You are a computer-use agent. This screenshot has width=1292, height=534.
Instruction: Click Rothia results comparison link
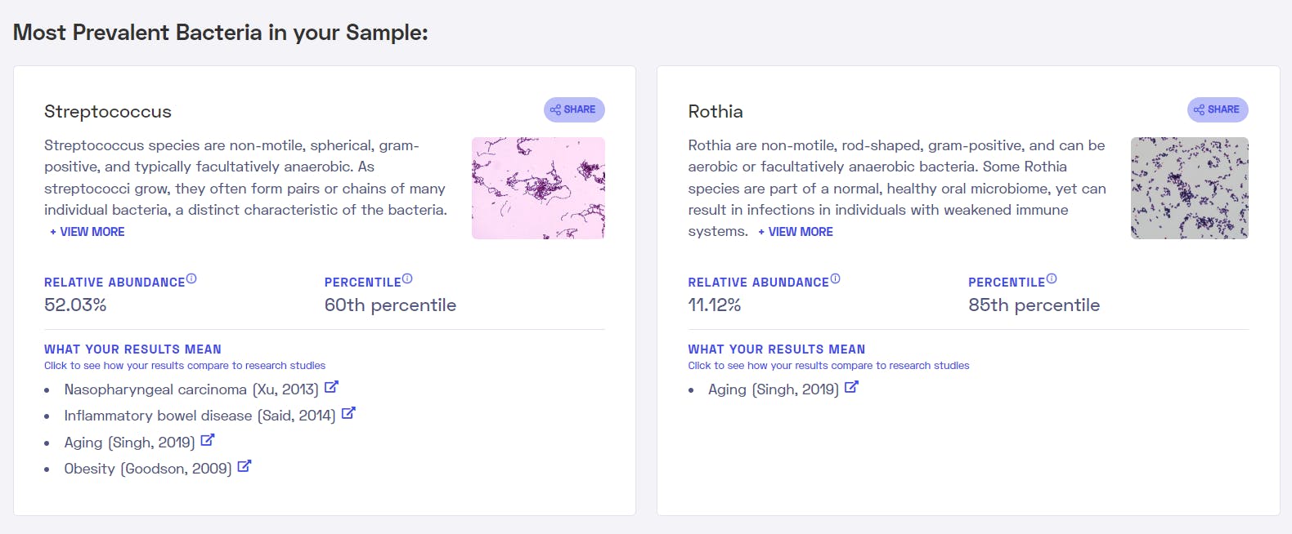(x=828, y=365)
